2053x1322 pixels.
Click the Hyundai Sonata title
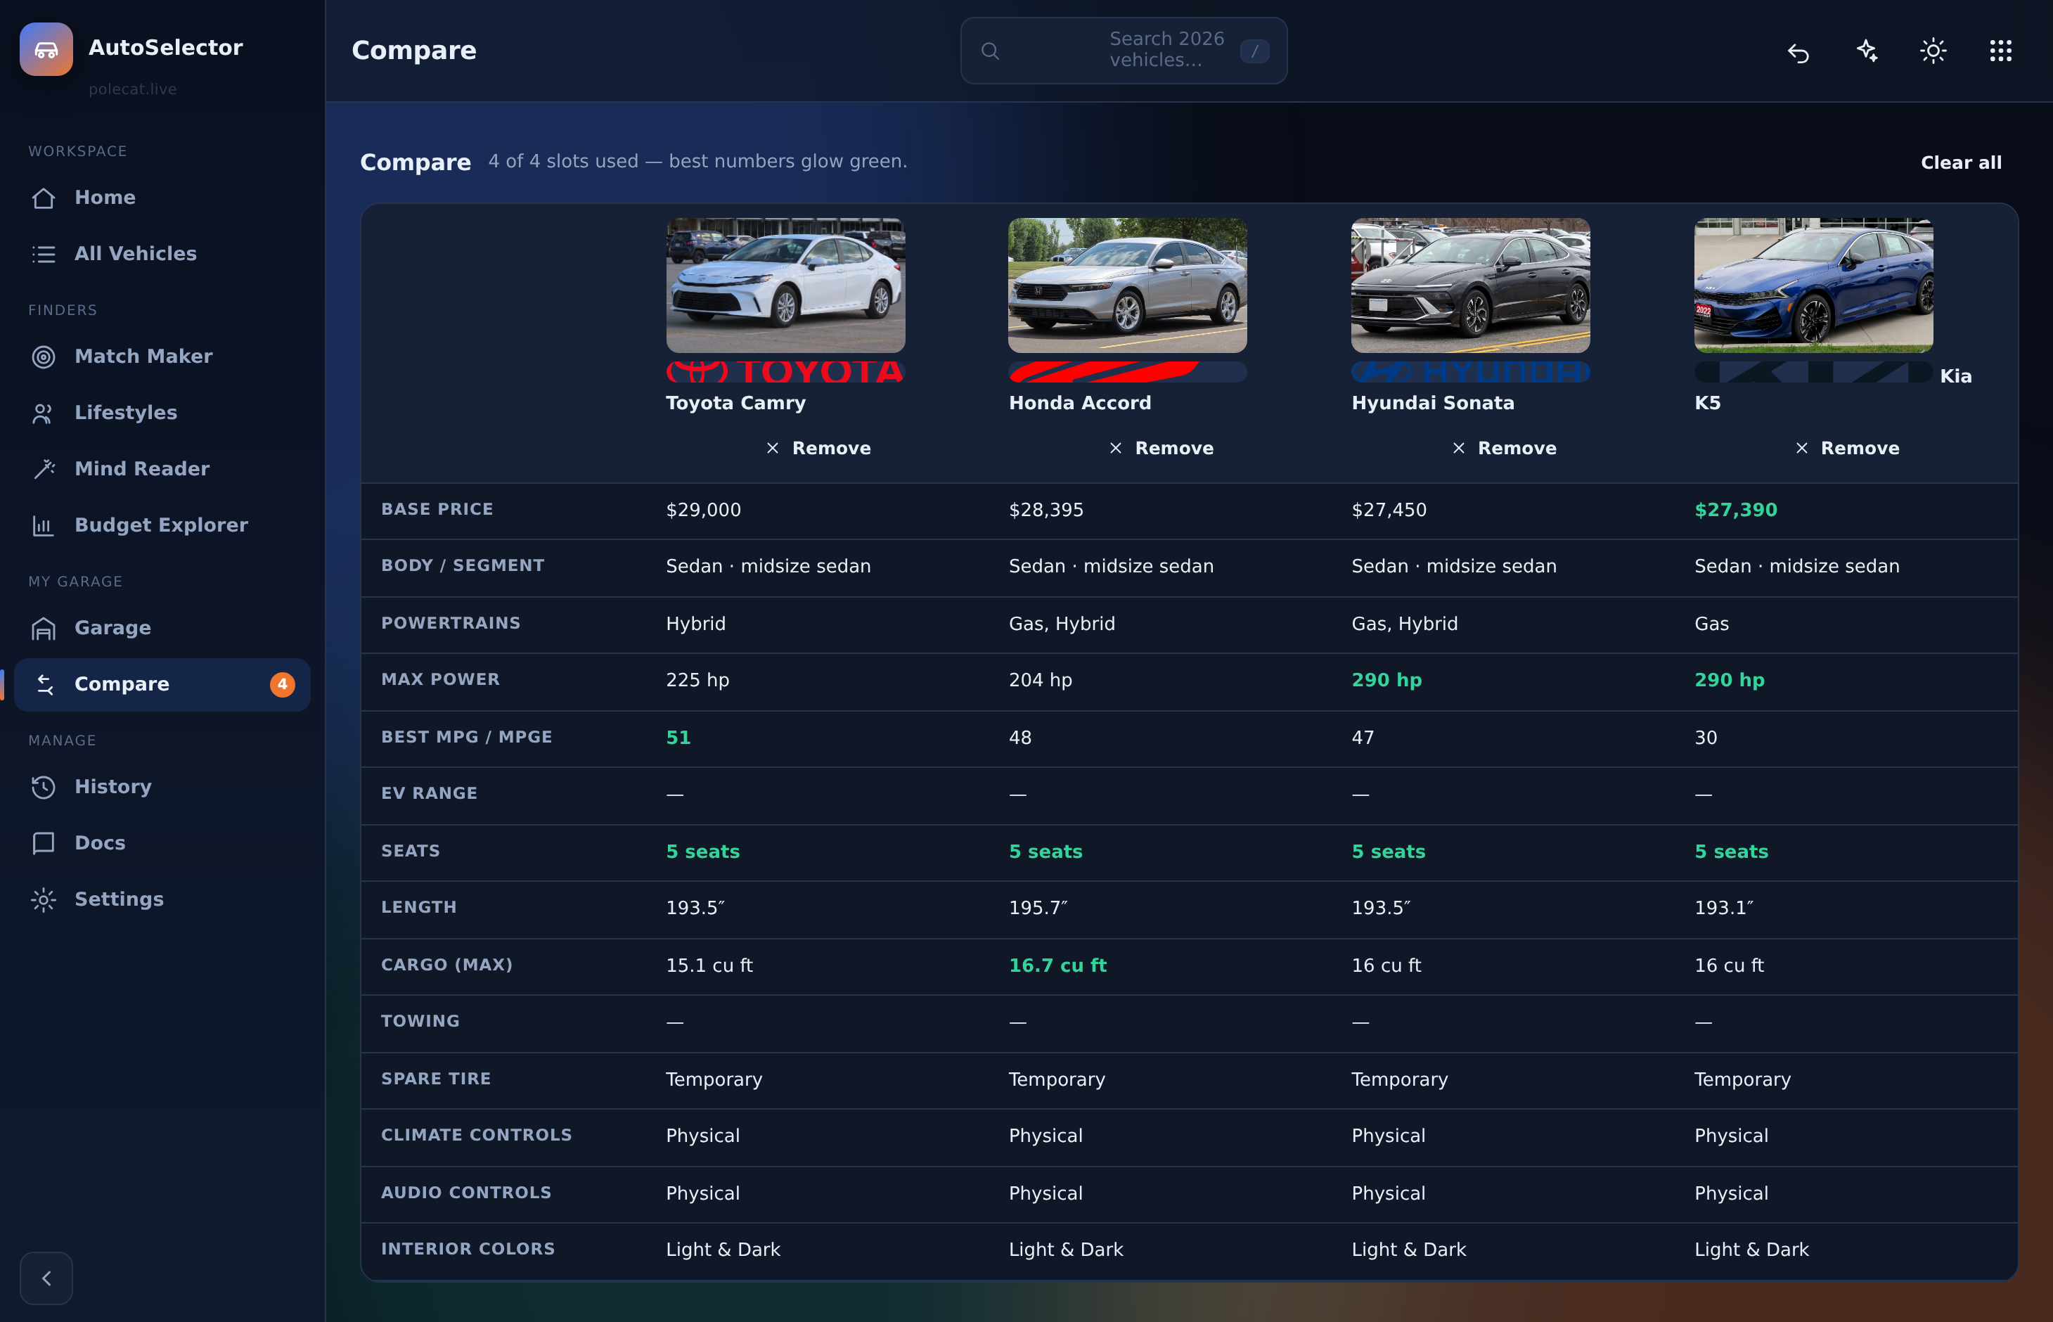1432,403
